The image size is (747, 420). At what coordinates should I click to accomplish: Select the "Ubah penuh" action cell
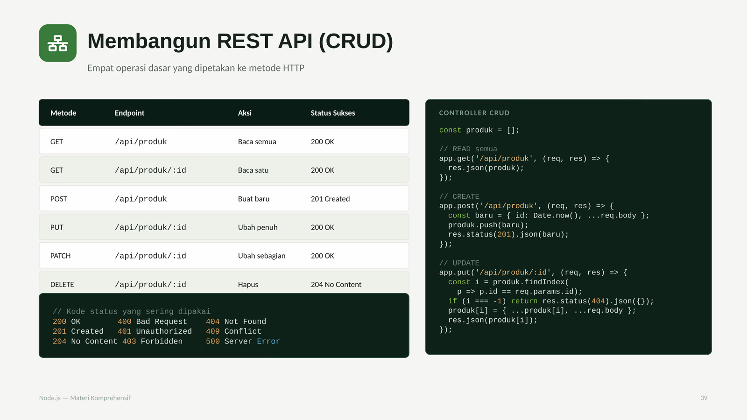click(258, 227)
